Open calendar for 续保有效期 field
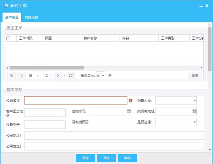The height and width of the screenshot is (164, 213). (194, 111)
